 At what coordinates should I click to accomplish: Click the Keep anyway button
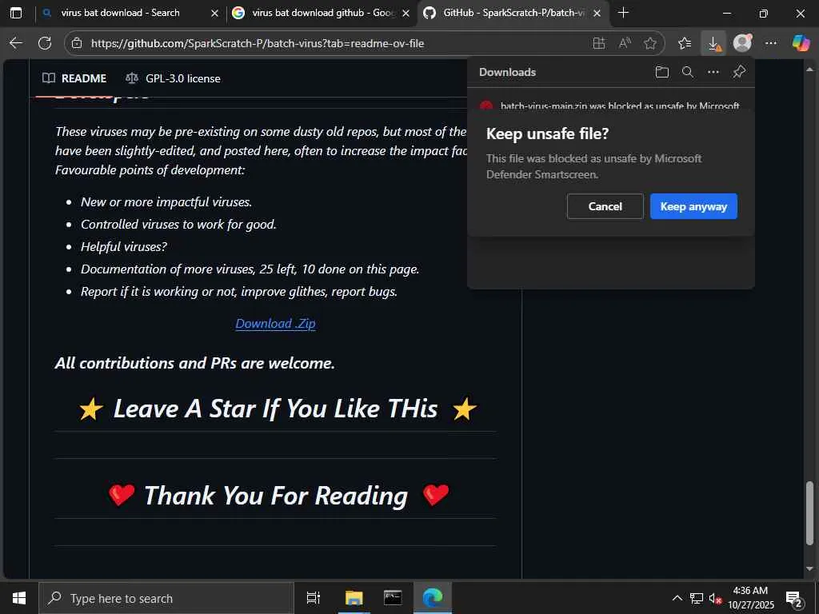[693, 206]
